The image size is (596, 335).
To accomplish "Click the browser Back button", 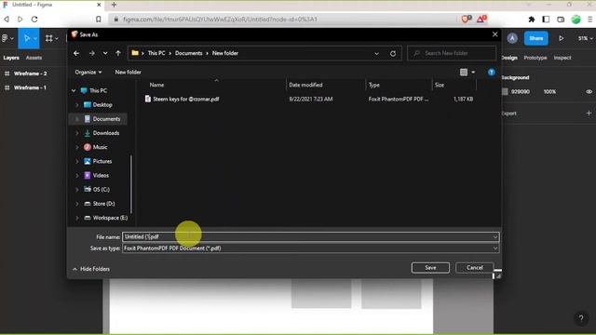I will click(x=7, y=19).
